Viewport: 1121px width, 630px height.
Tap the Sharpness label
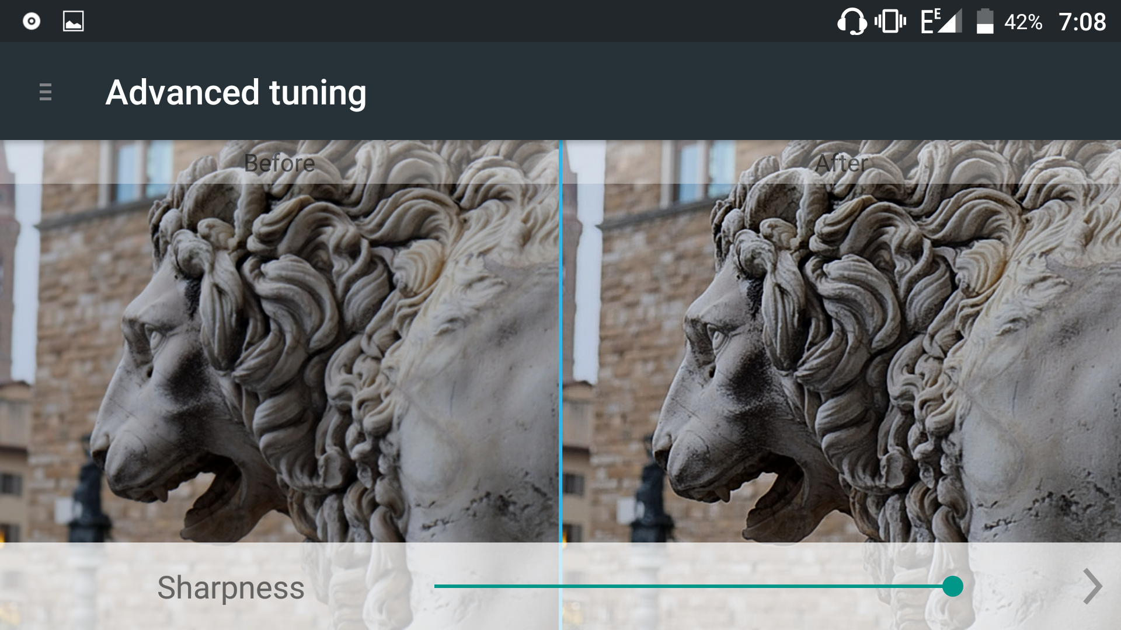231,587
